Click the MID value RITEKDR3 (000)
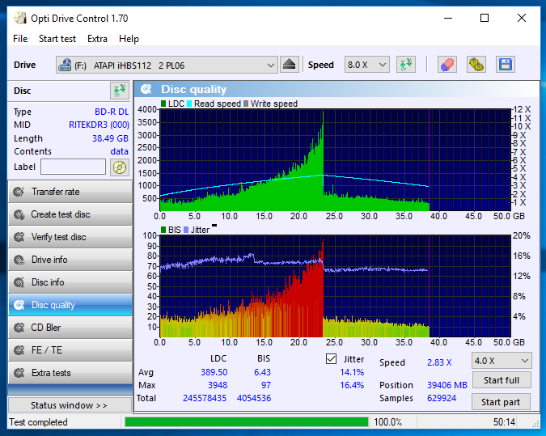 (x=99, y=125)
